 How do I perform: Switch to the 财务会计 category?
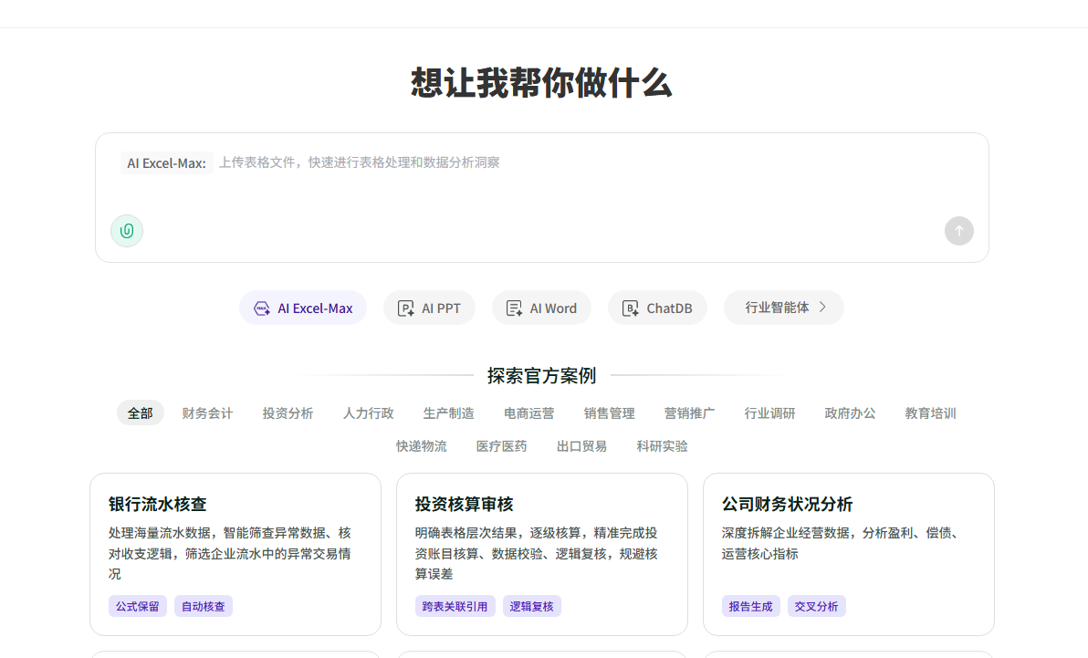[207, 413]
